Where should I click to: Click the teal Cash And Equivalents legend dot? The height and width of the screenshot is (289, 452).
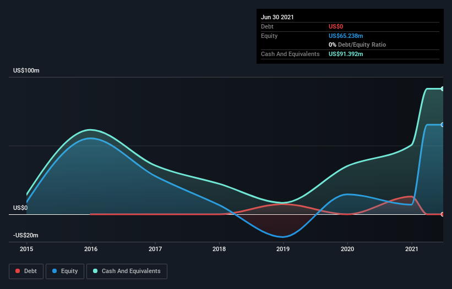[95, 271]
